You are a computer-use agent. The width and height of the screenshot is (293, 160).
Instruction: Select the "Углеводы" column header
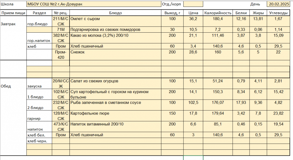pos(278,13)
